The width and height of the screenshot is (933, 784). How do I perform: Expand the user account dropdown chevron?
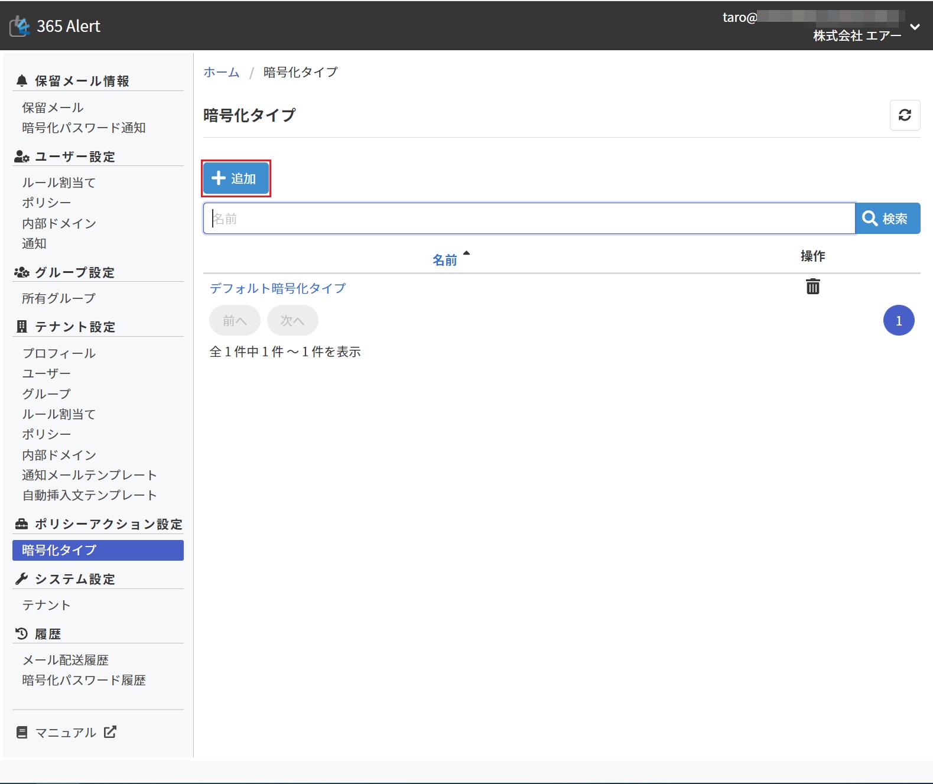tap(915, 27)
